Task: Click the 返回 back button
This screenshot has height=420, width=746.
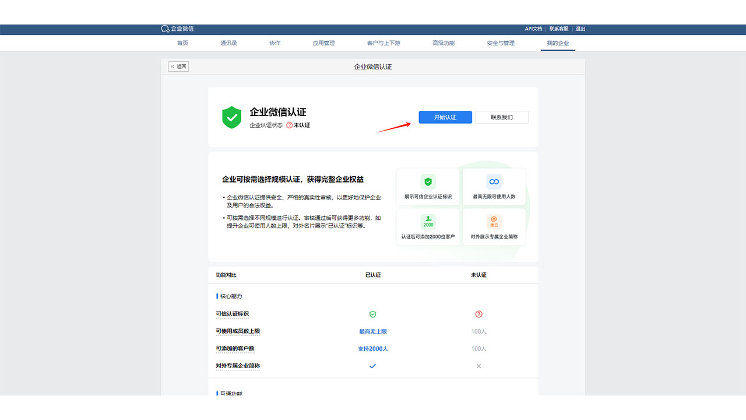Action: (x=178, y=66)
